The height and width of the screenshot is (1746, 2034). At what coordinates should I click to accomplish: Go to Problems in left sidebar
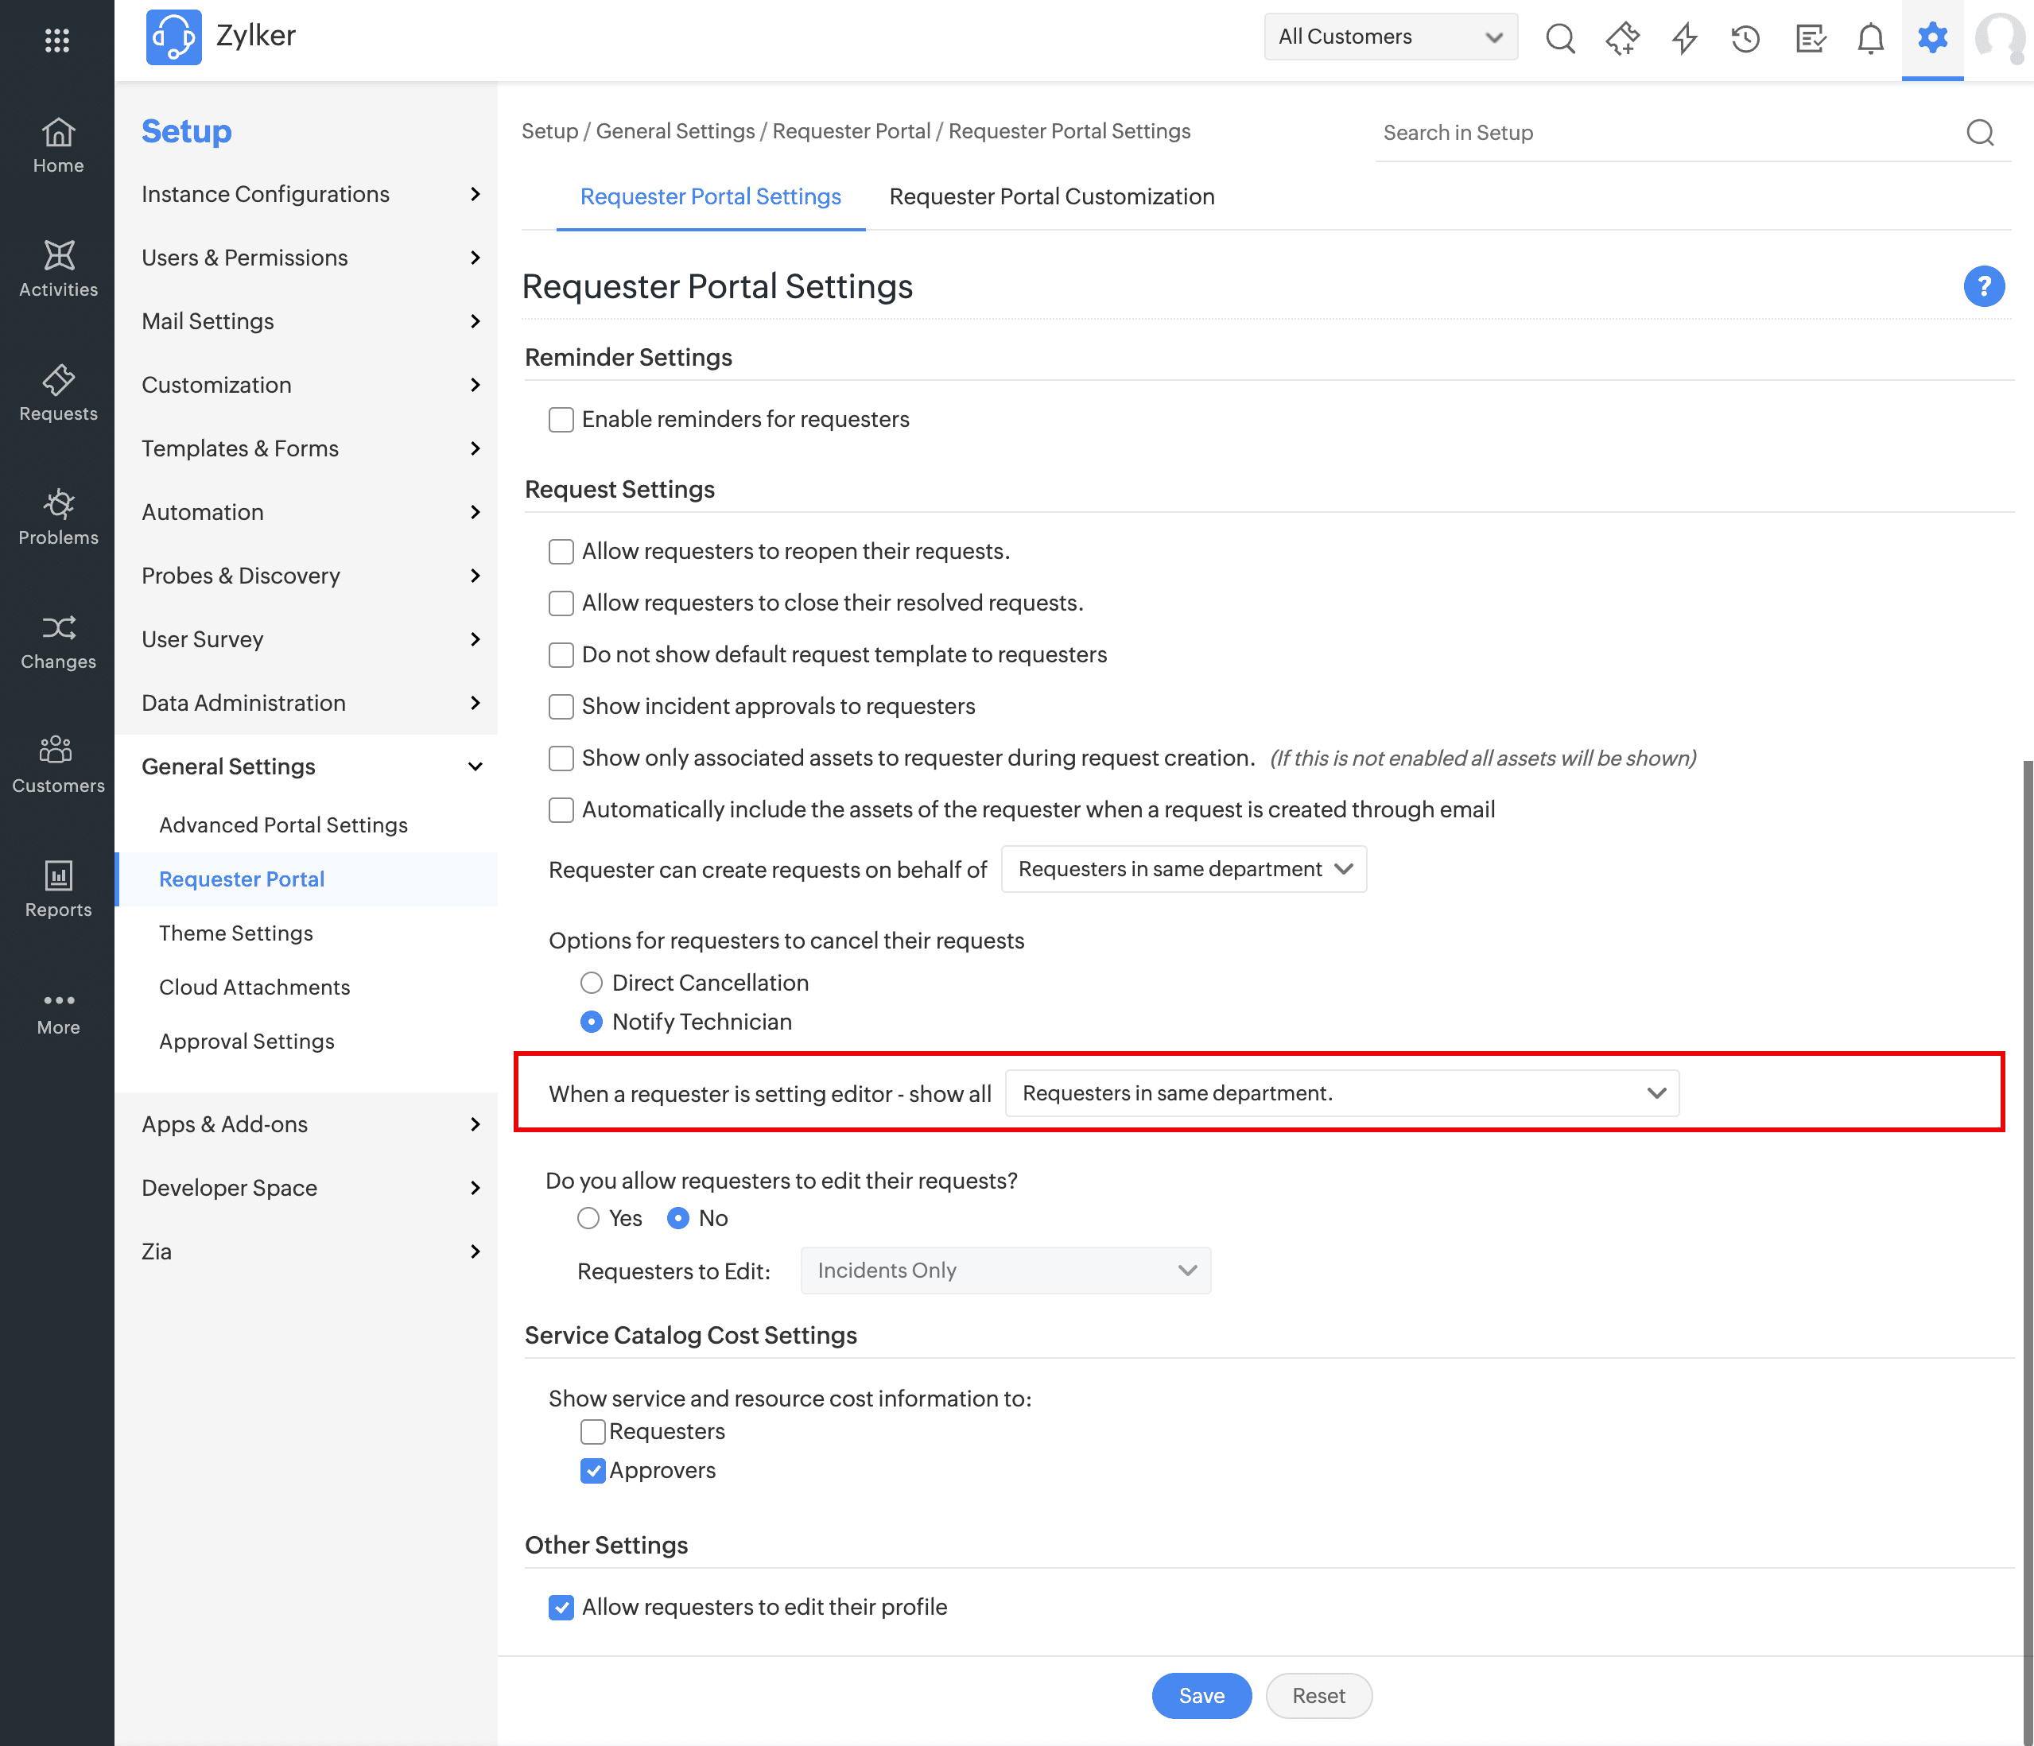point(58,518)
